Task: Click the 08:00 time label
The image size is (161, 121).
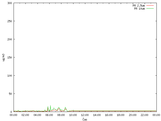Action: click(x=61, y=115)
